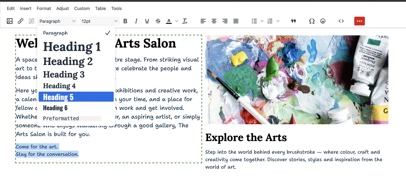
Task: Select the checked Paragraph format option
Action: [76, 33]
